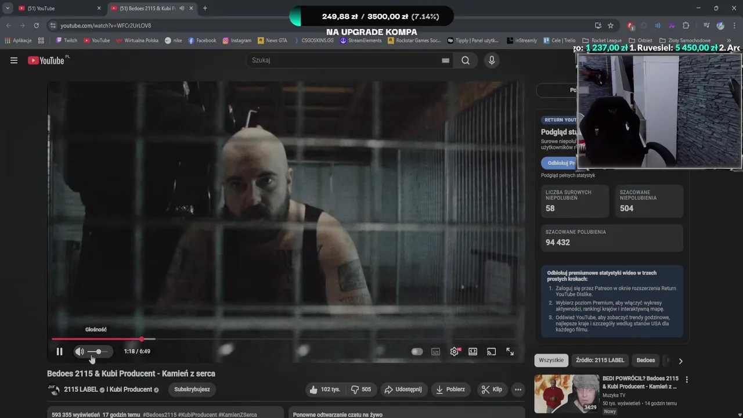Navigate back in browser

[x=8, y=26]
